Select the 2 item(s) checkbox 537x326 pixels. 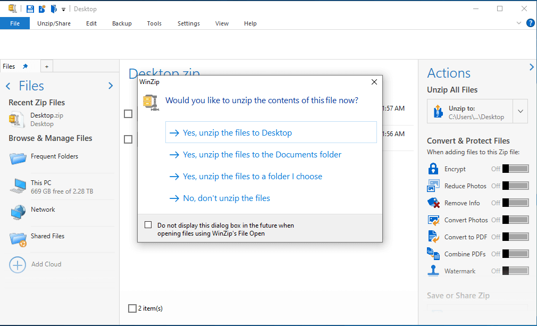[132, 308]
